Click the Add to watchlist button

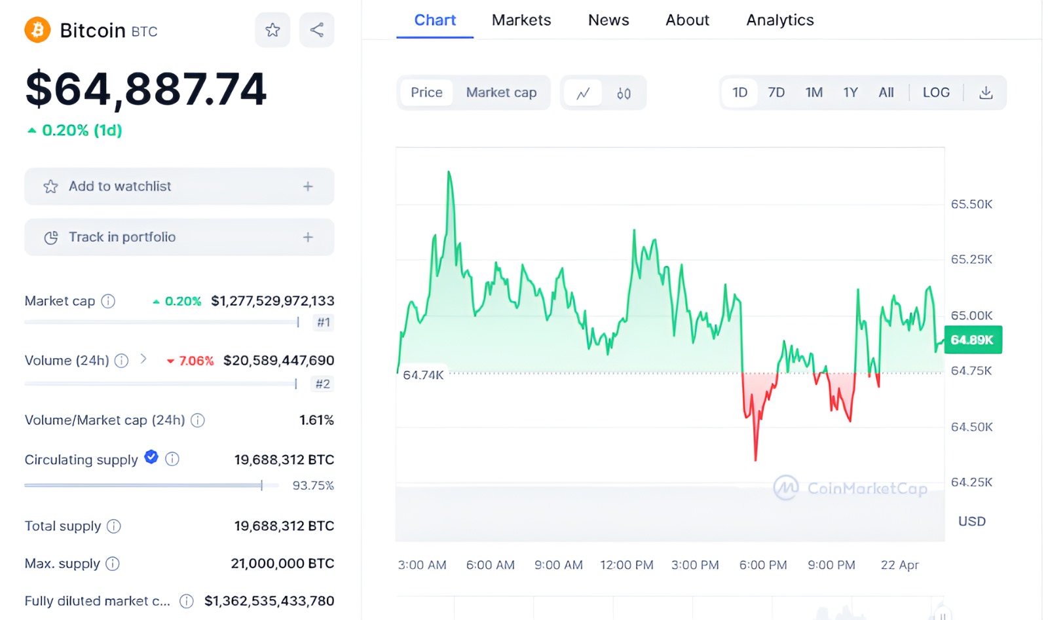(x=179, y=187)
